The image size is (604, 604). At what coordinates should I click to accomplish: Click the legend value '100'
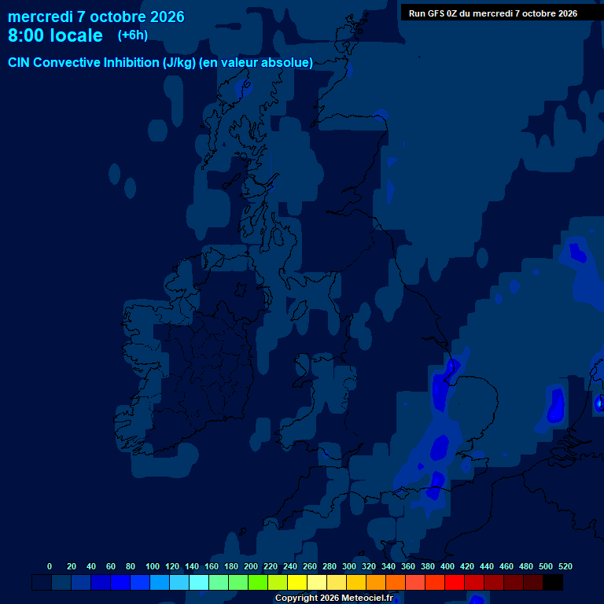153,566
